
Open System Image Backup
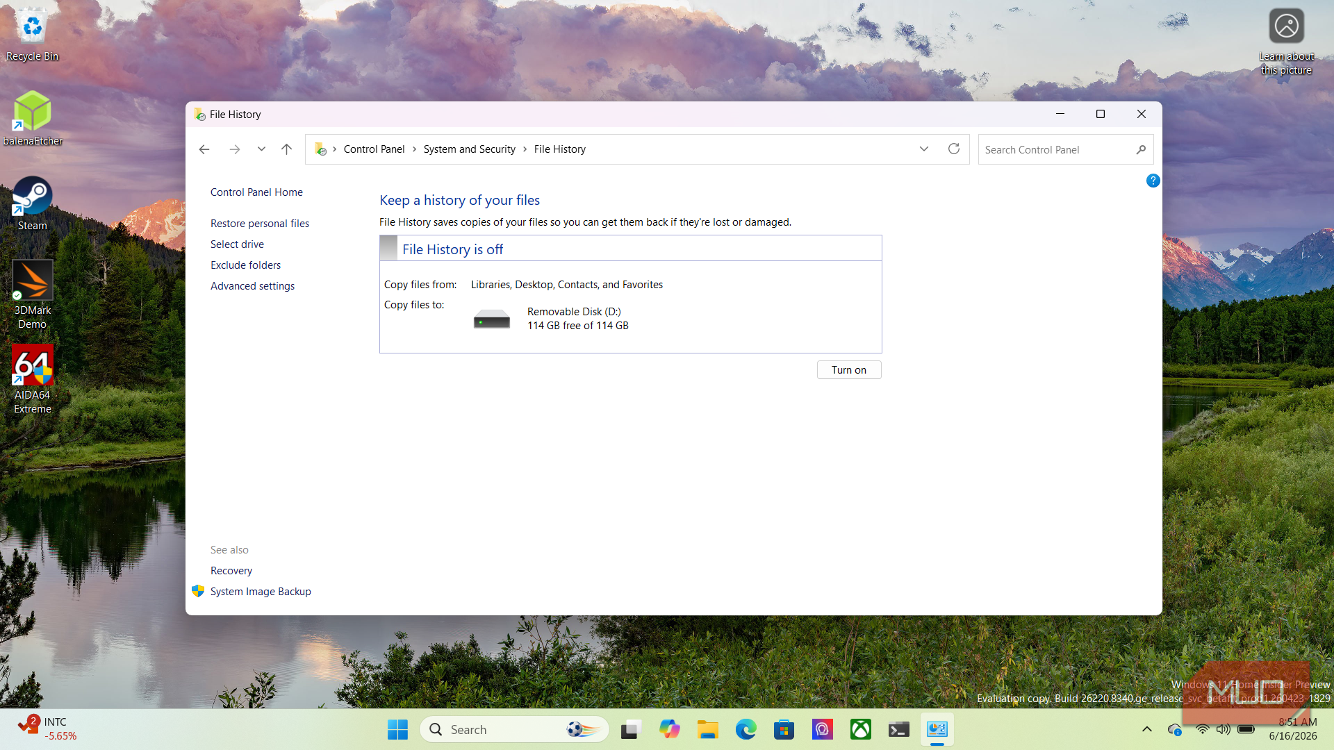[x=261, y=592]
